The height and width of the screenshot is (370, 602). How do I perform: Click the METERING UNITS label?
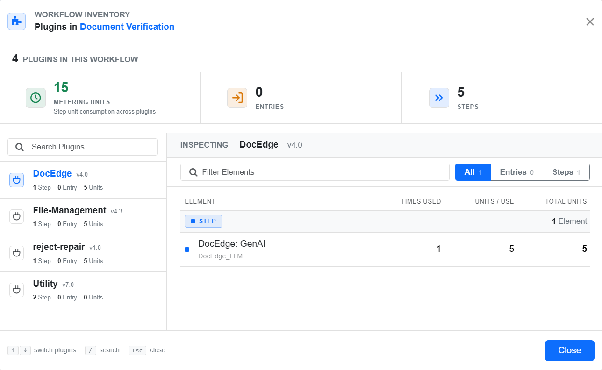[82, 102]
